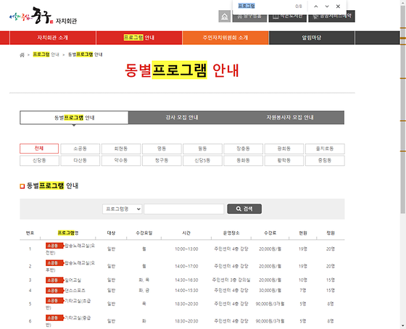Go to next find-in-page match
The image size is (406, 329).
(327, 7)
